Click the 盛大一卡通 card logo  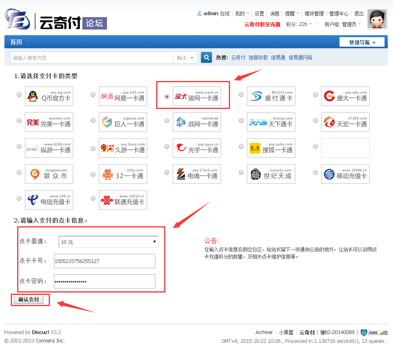click(345, 97)
